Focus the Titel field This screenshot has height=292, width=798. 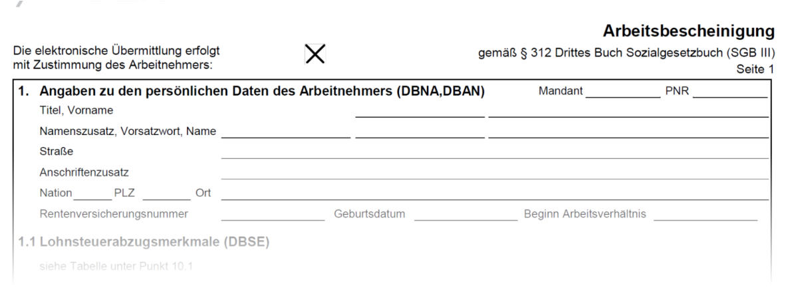point(420,110)
